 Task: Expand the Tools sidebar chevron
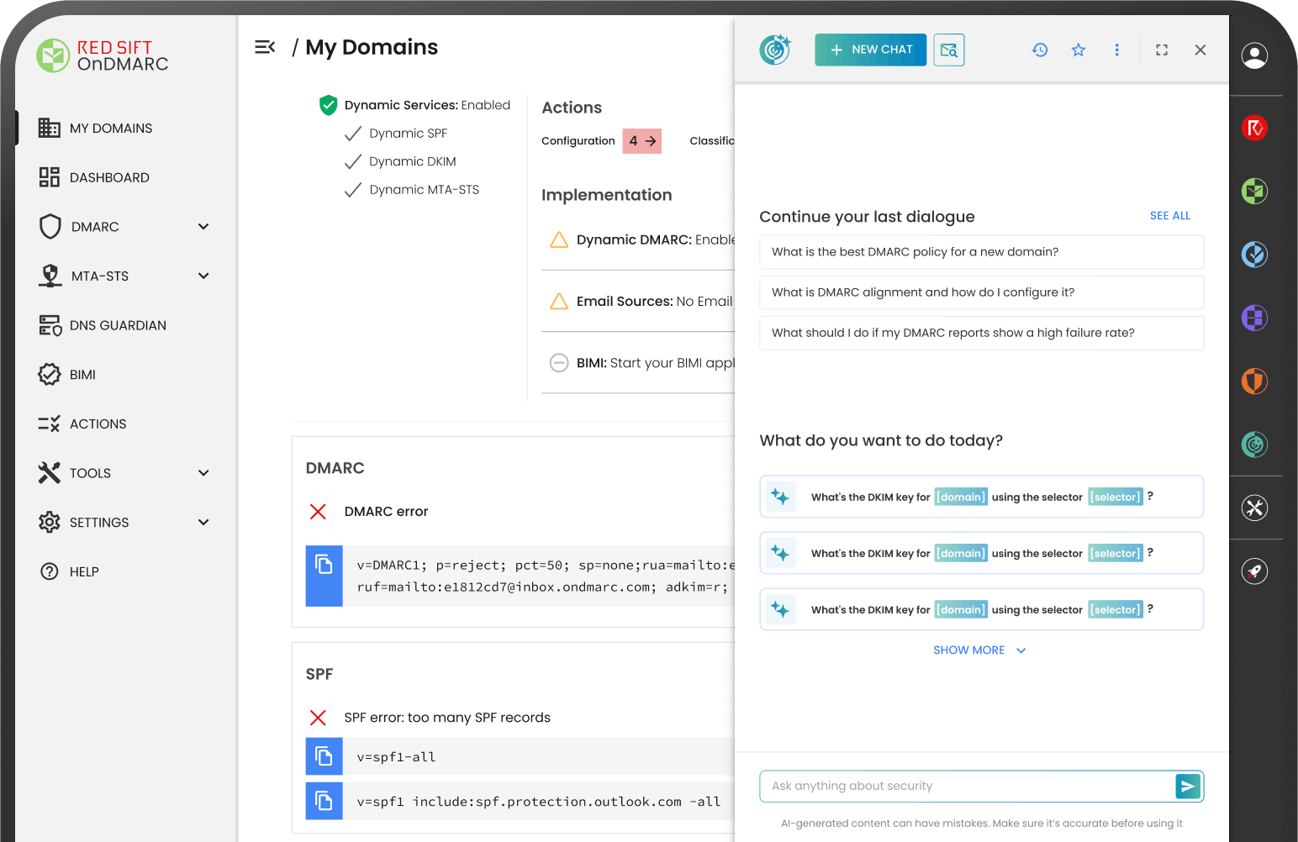(203, 473)
